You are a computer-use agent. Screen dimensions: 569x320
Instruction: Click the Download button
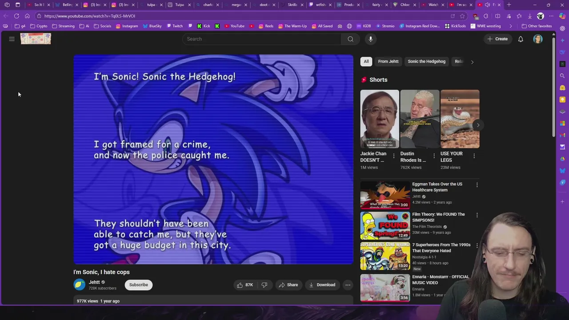pos(322,285)
